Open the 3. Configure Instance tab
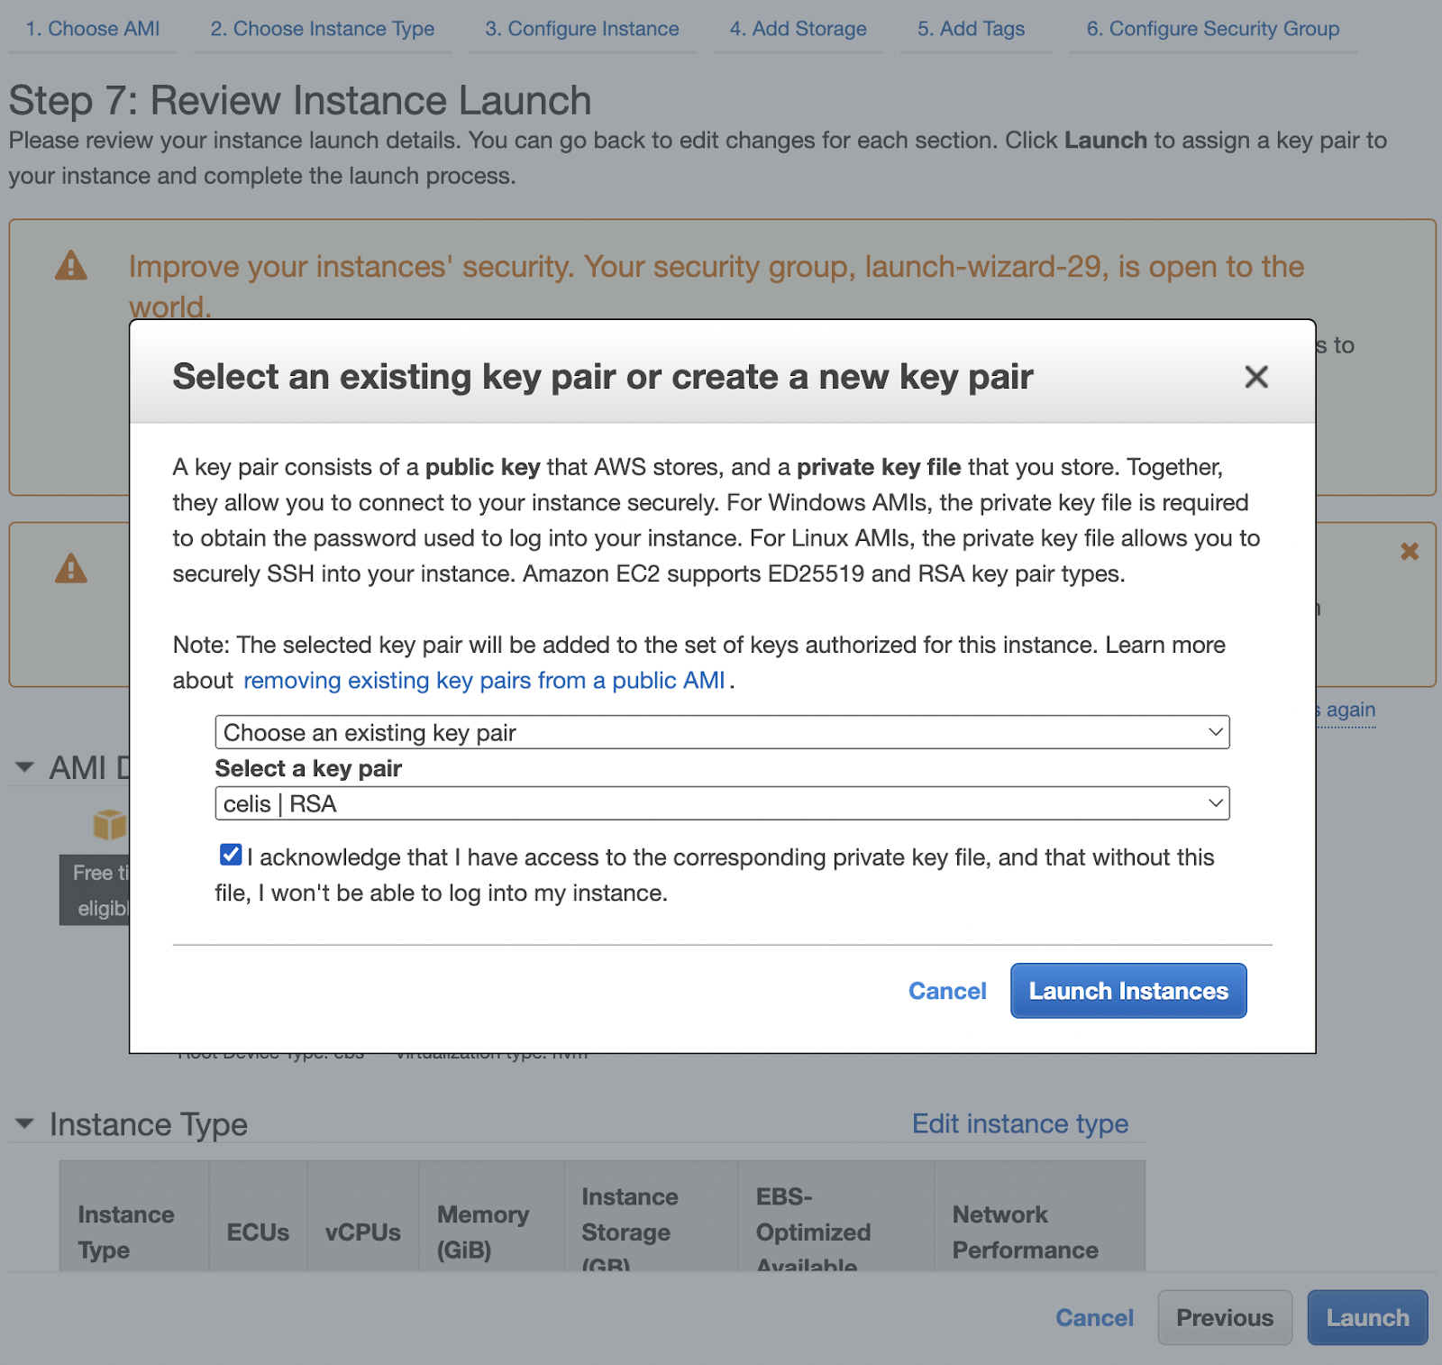The image size is (1442, 1365). click(x=581, y=29)
